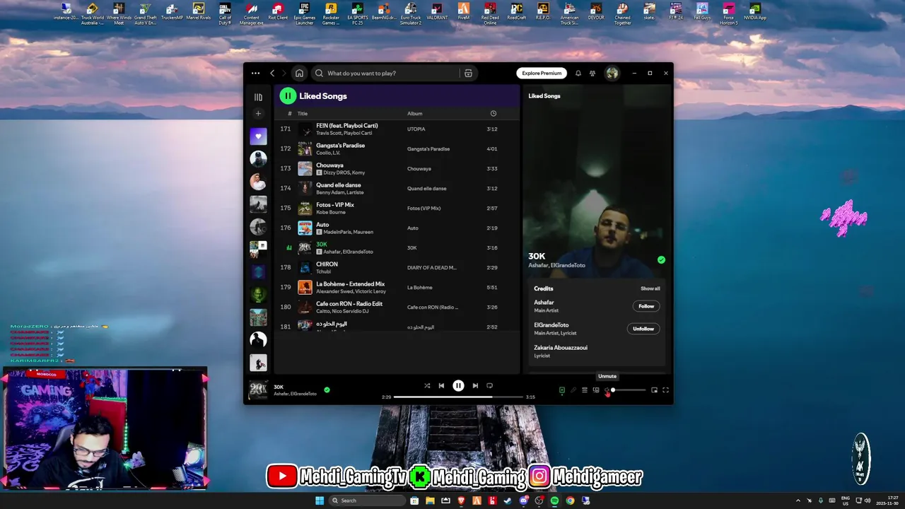Click Show all in Credits
905x509 pixels.
[650, 288]
